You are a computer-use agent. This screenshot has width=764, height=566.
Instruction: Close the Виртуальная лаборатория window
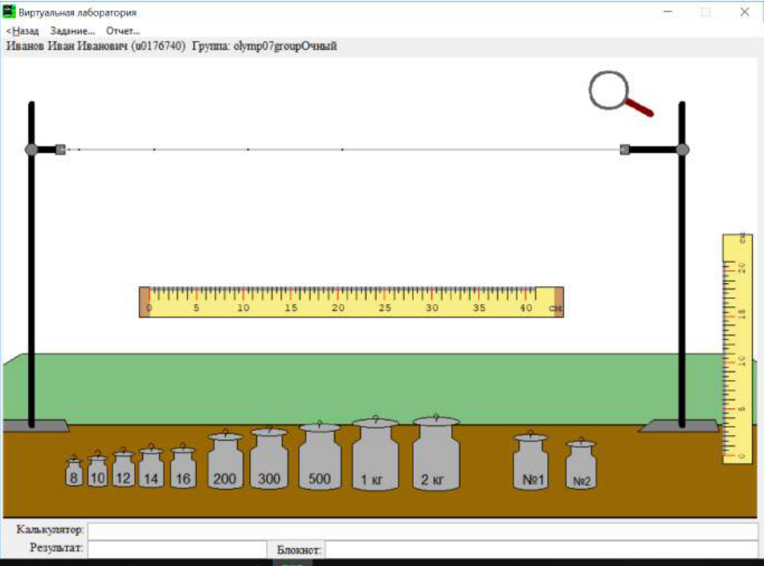coord(745,12)
